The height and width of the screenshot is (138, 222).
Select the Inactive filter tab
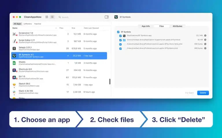click(38, 24)
